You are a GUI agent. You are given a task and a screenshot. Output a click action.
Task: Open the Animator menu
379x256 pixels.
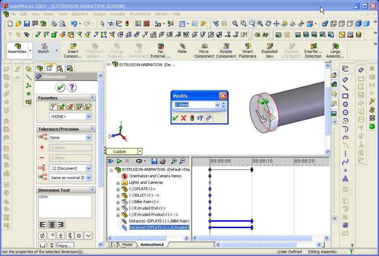(x=118, y=14)
